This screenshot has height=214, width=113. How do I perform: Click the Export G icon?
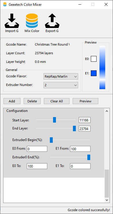[52, 21]
